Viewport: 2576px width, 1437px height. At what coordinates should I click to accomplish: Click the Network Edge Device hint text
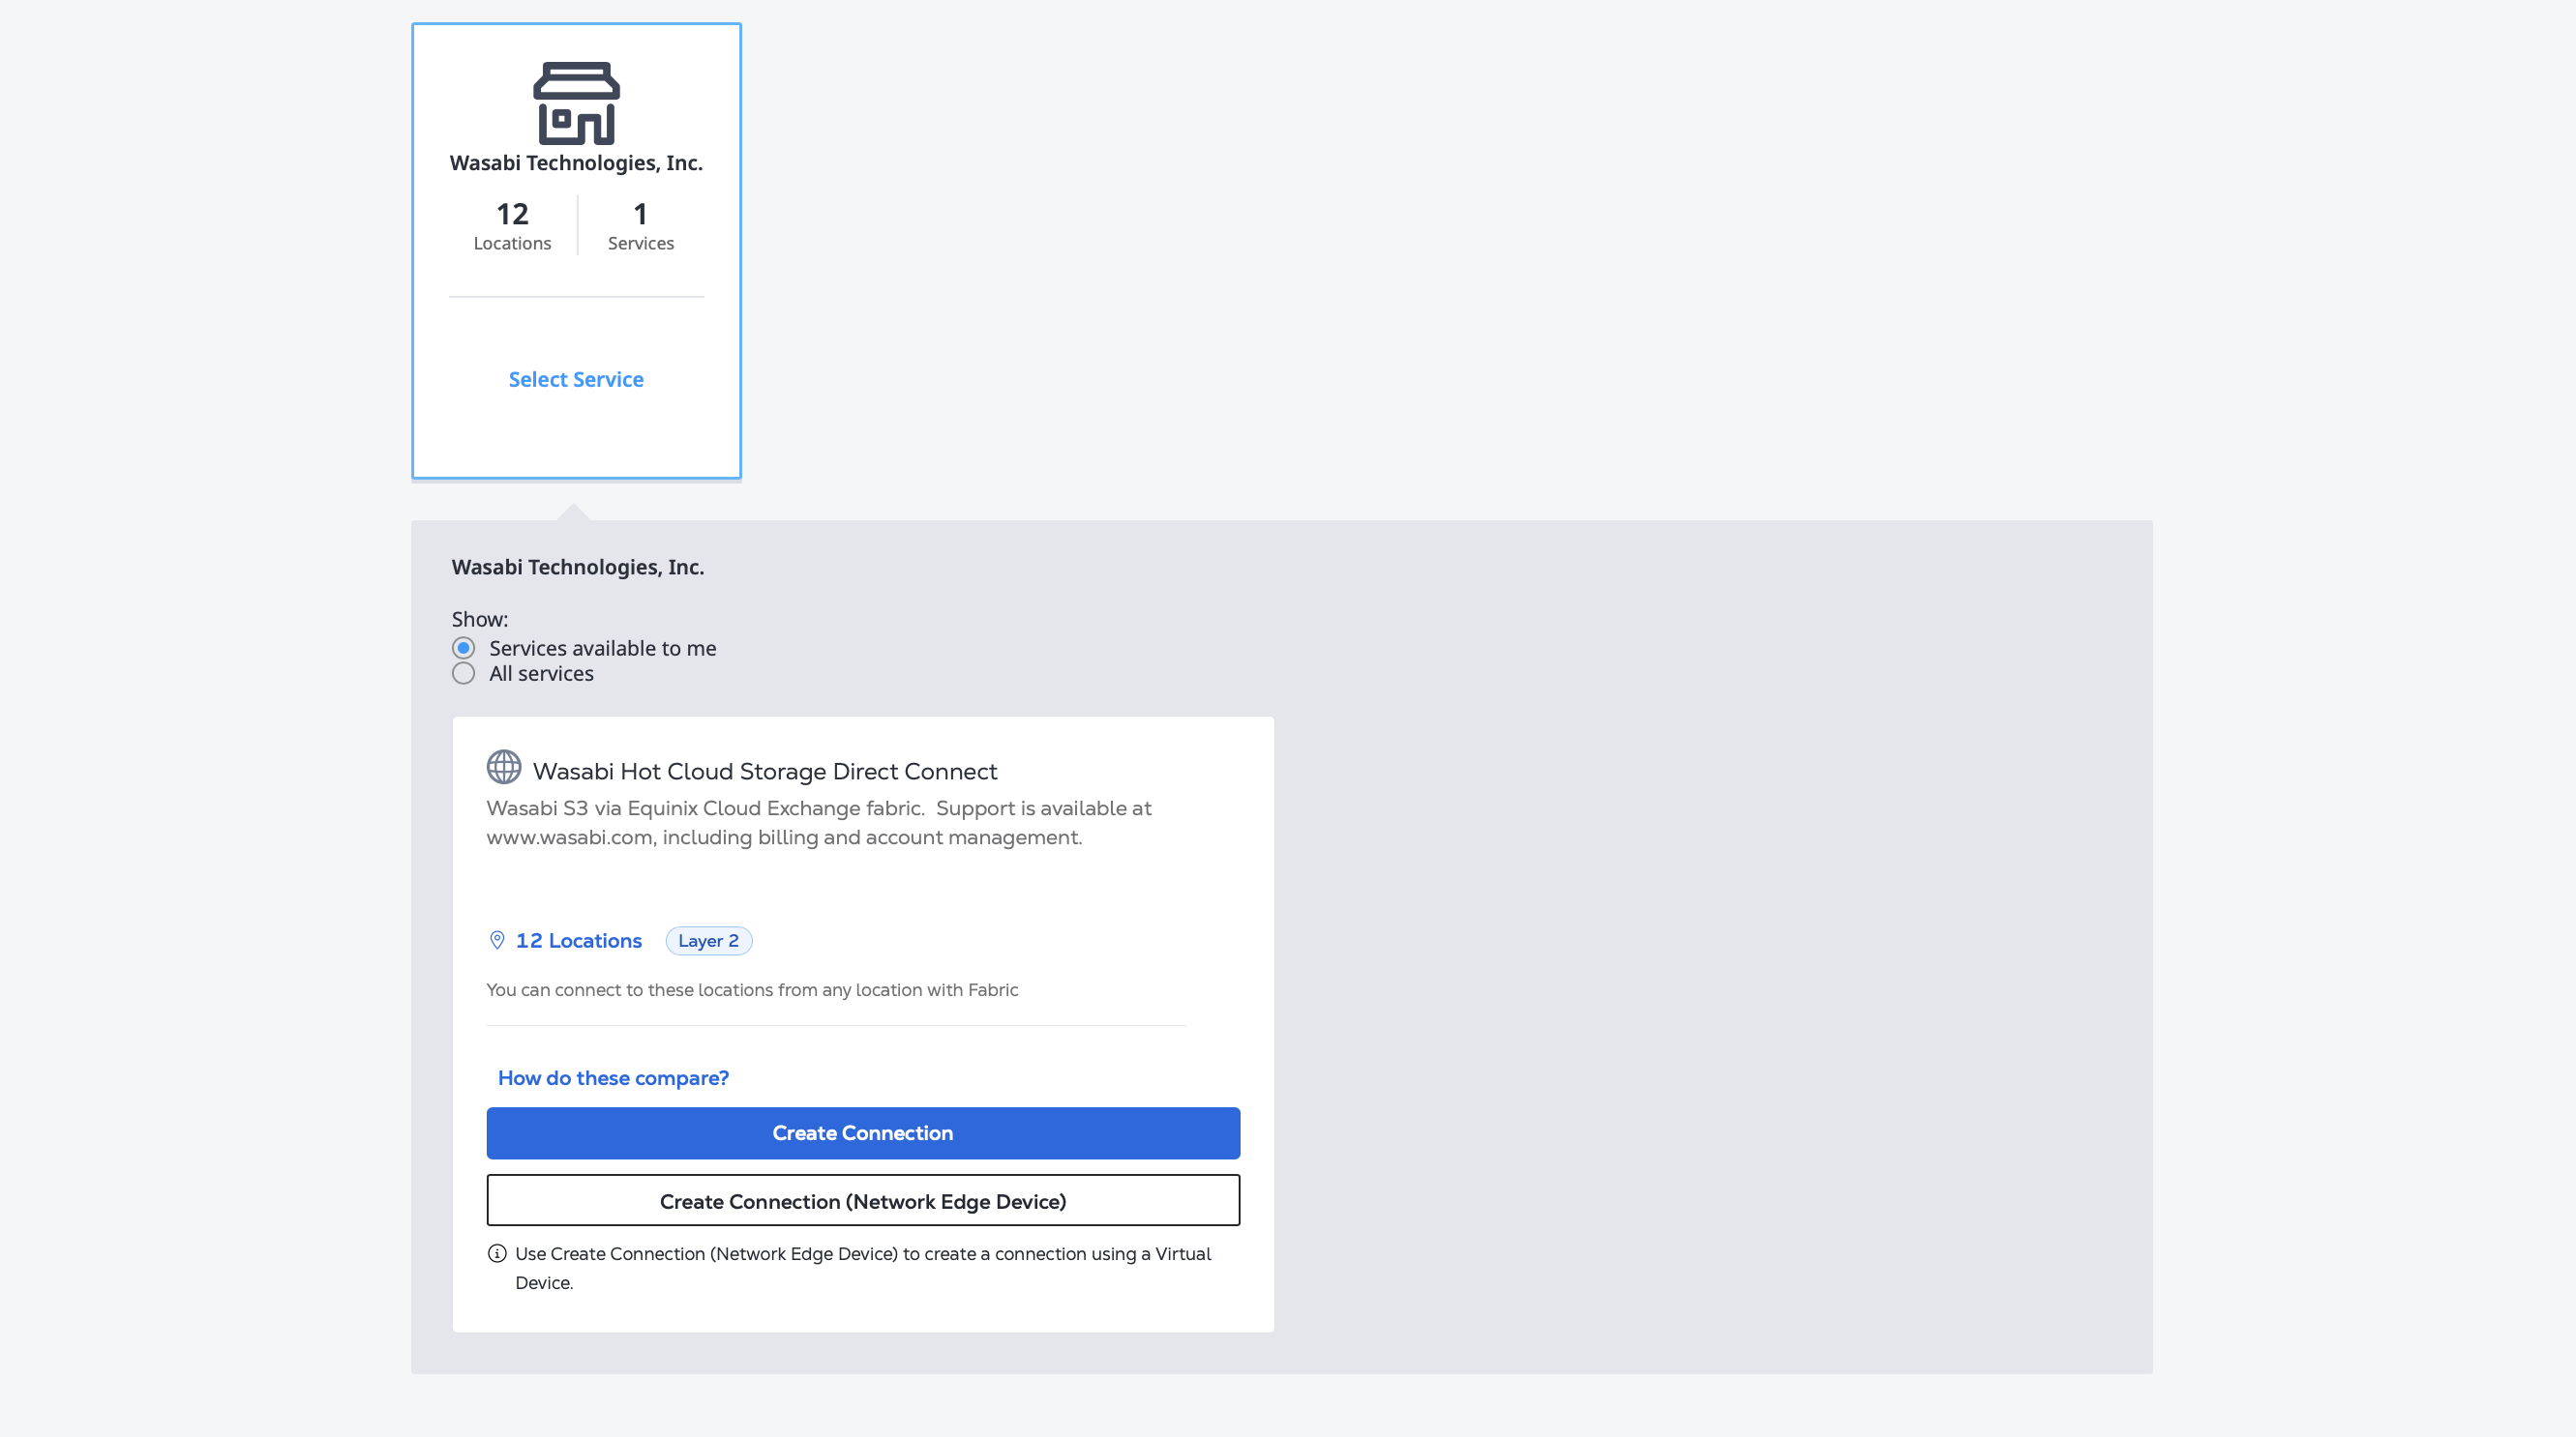tap(863, 1268)
